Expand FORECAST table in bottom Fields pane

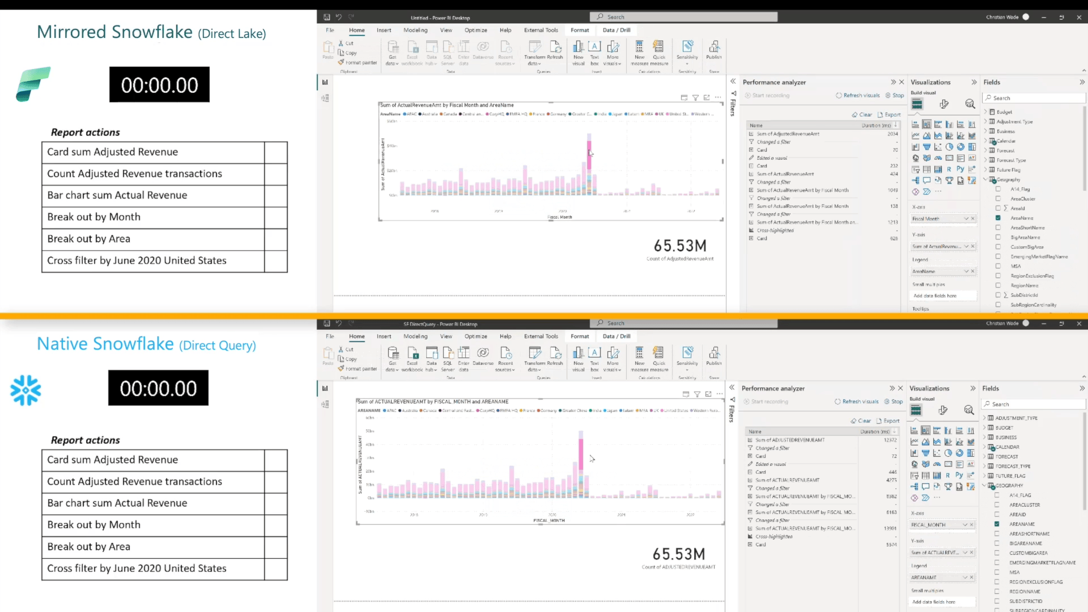(x=984, y=456)
